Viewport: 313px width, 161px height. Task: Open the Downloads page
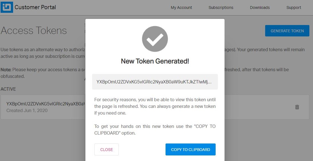tap(260, 8)
